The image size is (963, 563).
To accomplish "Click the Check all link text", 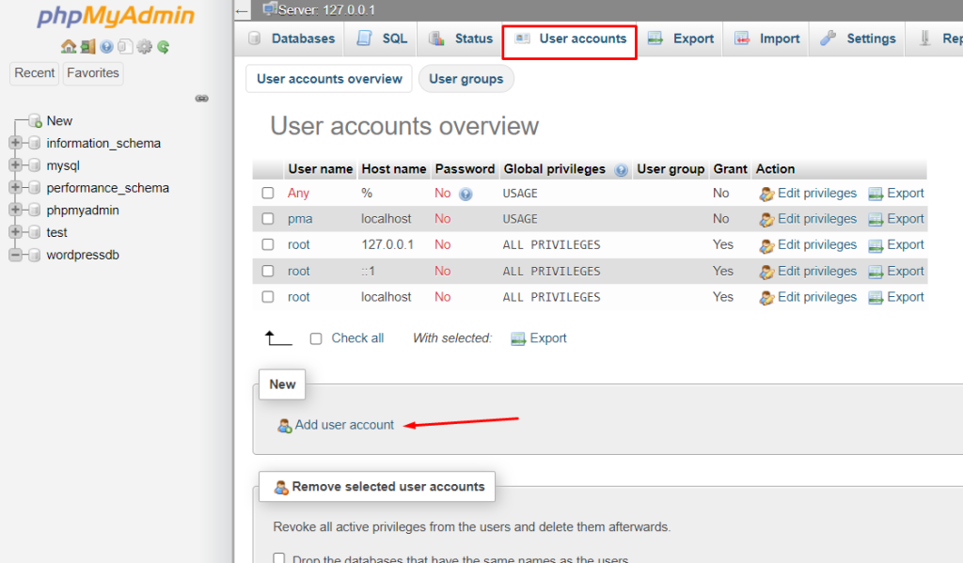I will pyautogui.click(x=357, y=338).
